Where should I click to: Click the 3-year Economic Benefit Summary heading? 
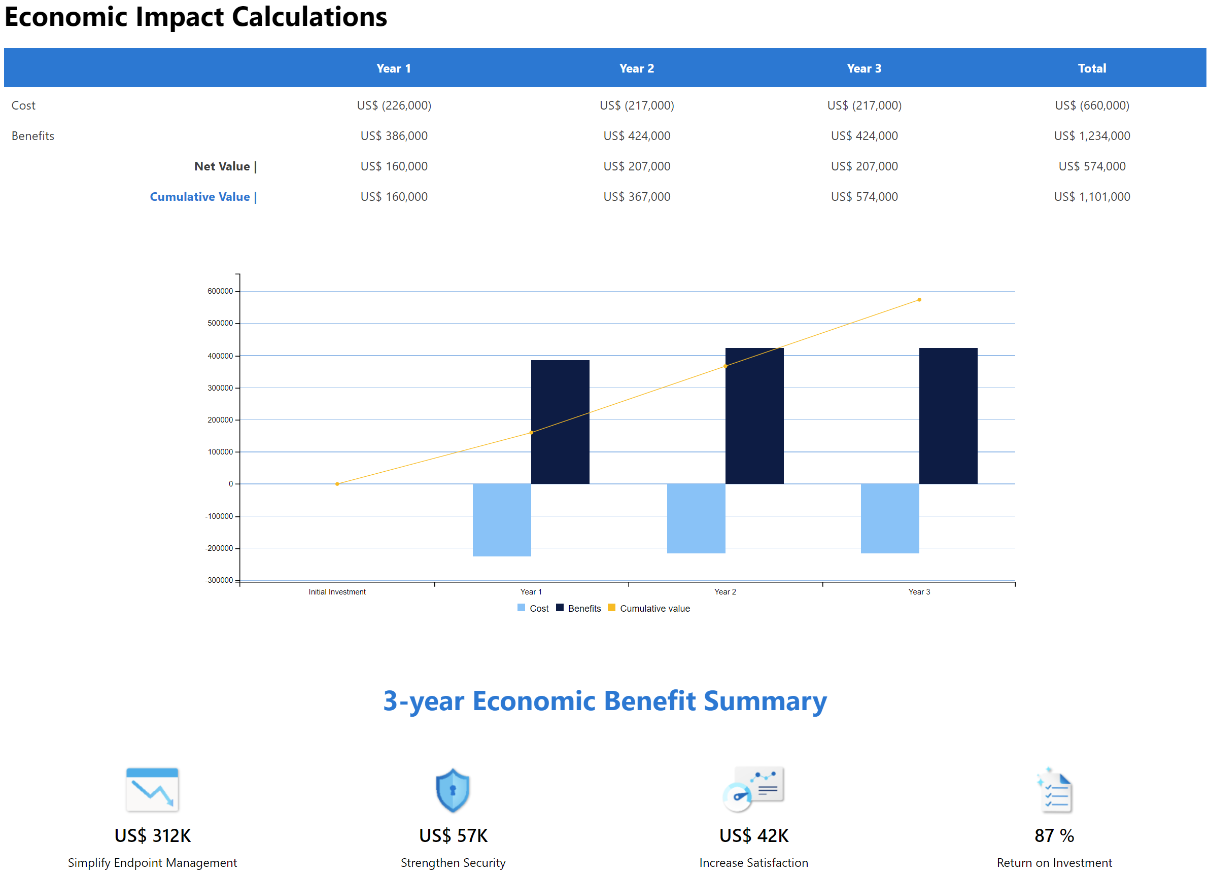(605, 701)
